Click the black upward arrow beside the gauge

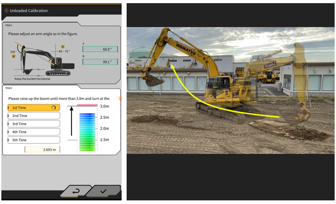coord(71,121)
